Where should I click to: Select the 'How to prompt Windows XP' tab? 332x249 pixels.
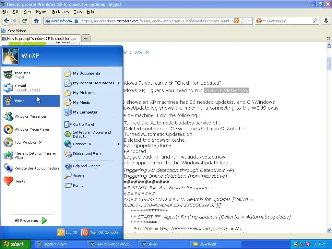(x=41, y=39)
